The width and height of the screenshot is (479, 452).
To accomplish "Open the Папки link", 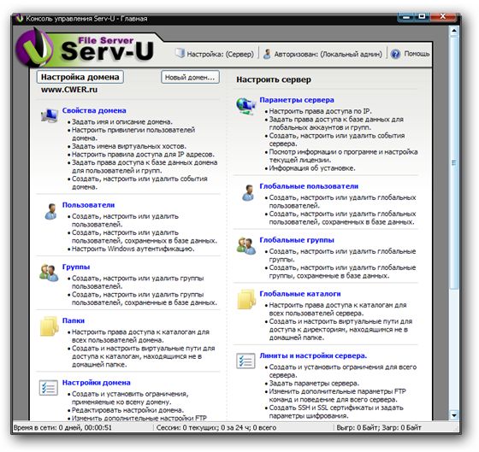I will 74,320.
